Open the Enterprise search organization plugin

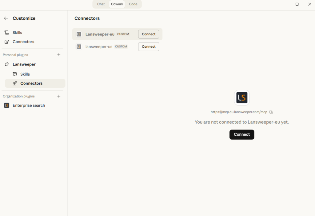click(33, 105)
